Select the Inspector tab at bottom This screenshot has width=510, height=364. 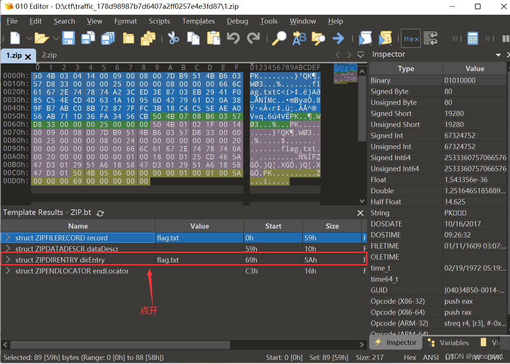(396, 343)
